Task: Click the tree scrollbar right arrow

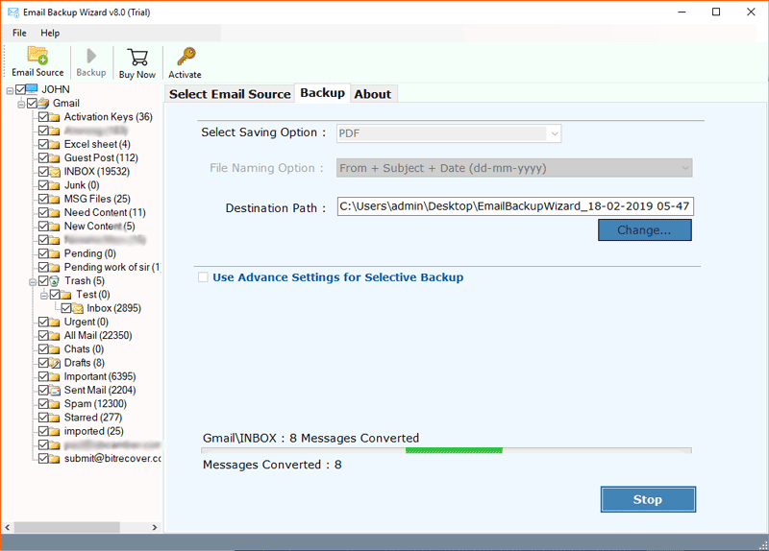Action: 155,528
